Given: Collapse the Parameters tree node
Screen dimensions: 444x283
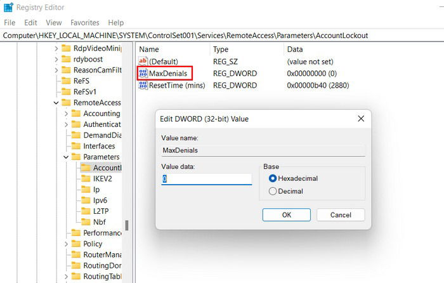Looking at the screenshot, I should (66, 157).
